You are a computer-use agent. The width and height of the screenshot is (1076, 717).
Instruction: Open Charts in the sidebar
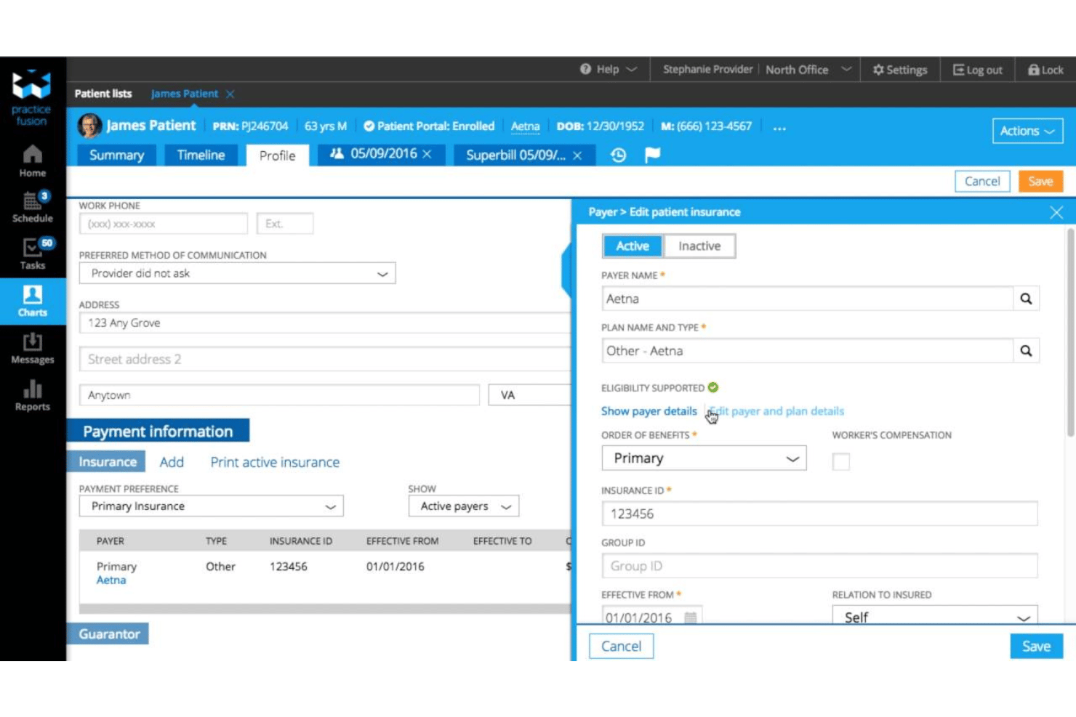pos(33,301)
